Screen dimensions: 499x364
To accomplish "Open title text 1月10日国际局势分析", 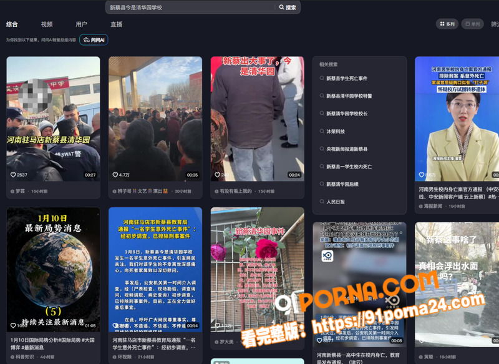I will coord(53,344).
